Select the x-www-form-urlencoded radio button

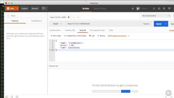[x=65, y=36]
